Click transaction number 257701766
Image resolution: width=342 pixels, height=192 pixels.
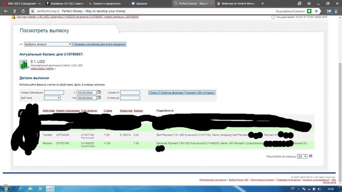tap(63, 143)
